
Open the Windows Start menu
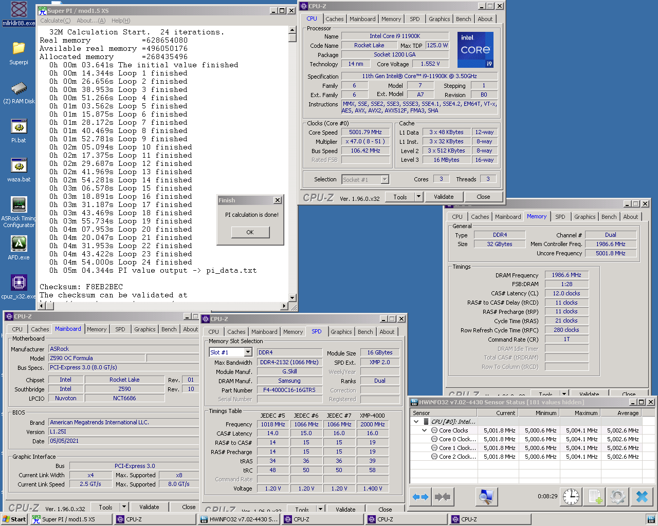[x=14, y=519]
